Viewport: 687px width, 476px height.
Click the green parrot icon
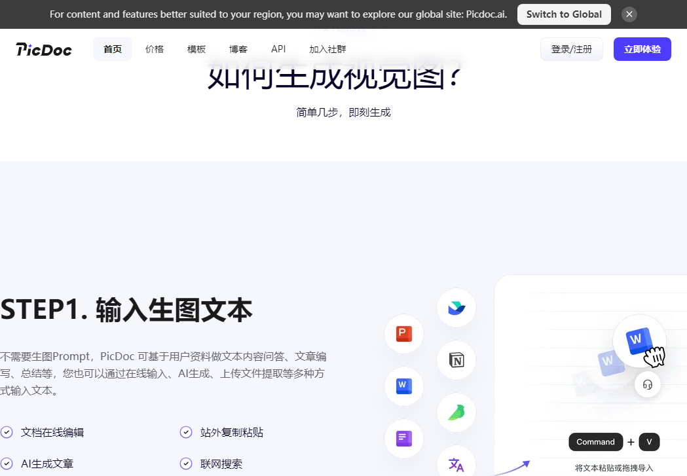[x=456, y=412]
